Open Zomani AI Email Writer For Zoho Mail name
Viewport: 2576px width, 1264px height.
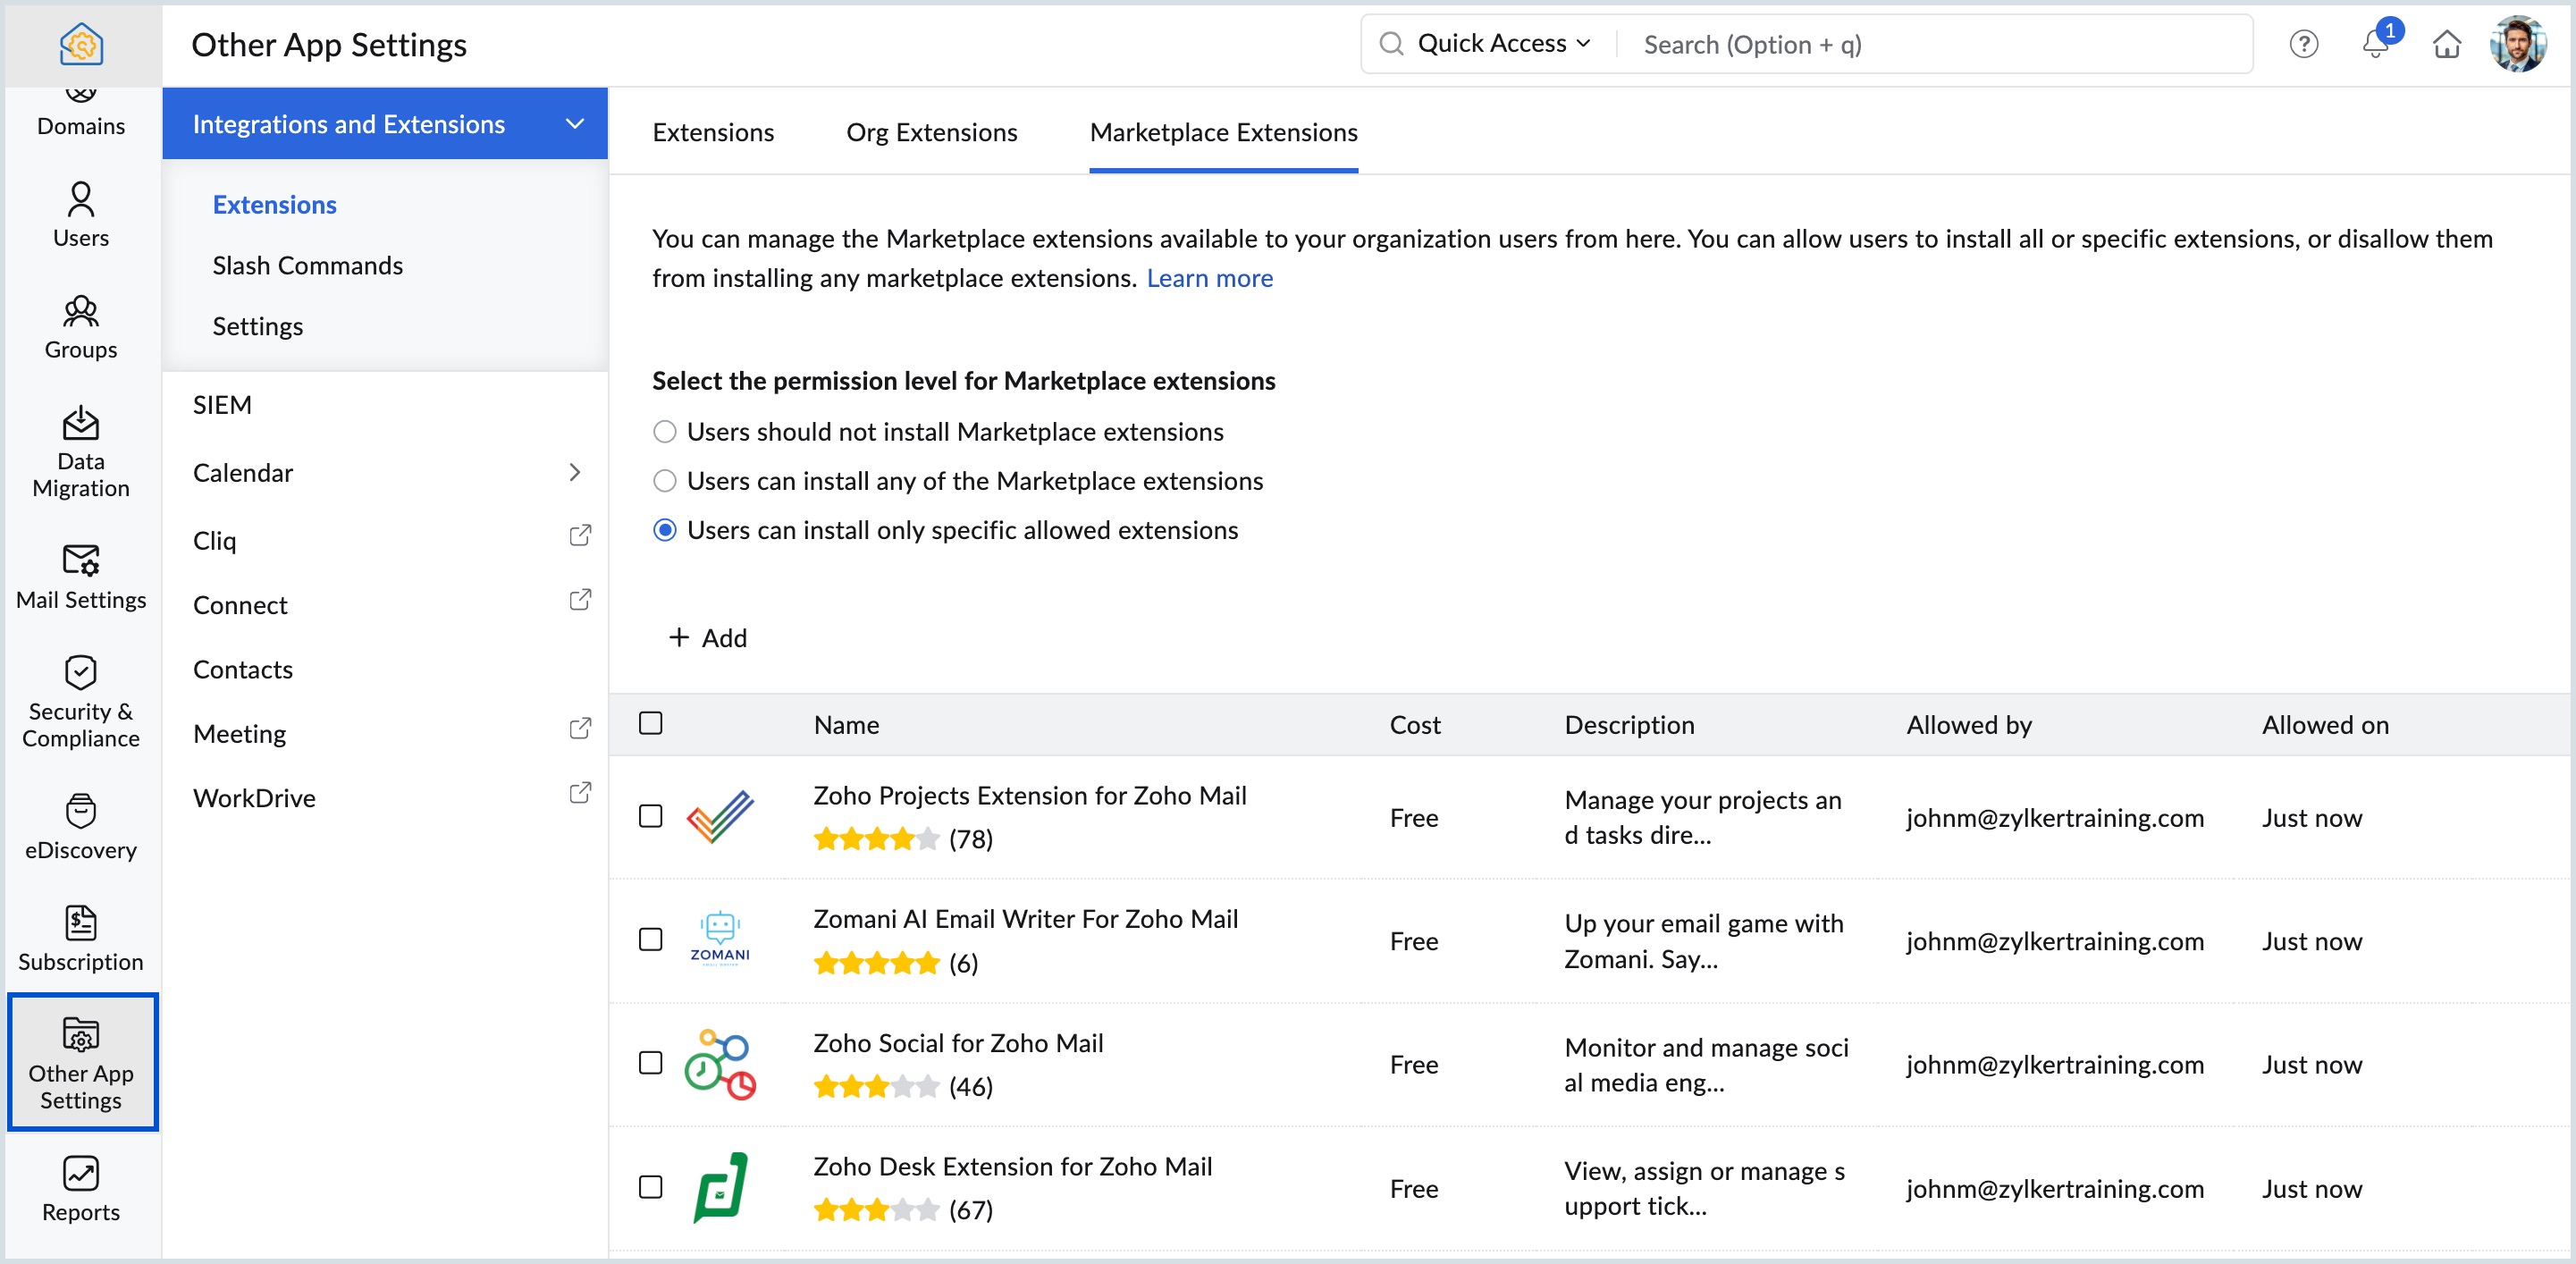[1026, 919]
